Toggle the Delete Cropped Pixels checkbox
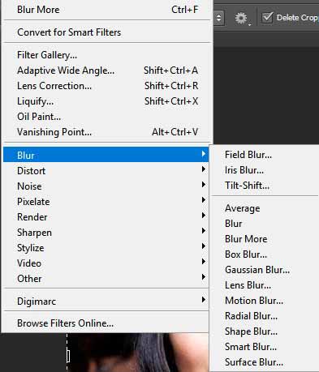The image size is (319, 372). (x=267, y=18)
